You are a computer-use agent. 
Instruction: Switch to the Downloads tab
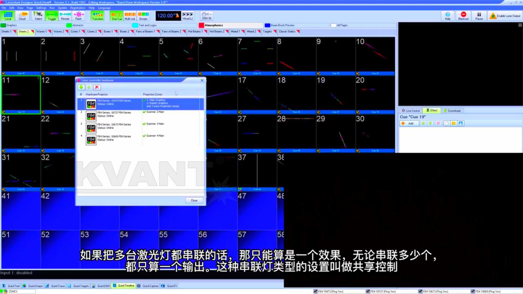pyautogui.click(x=452, y=111)
